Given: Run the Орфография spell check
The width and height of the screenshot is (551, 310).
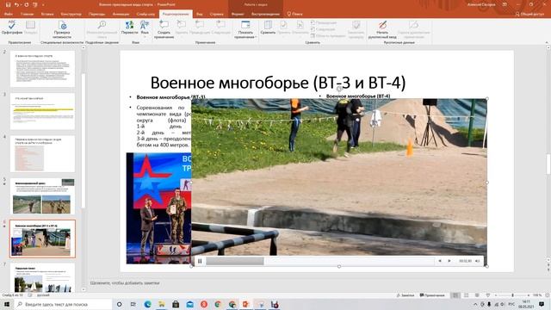Looking at the screenshot, I should pos(11,28).
